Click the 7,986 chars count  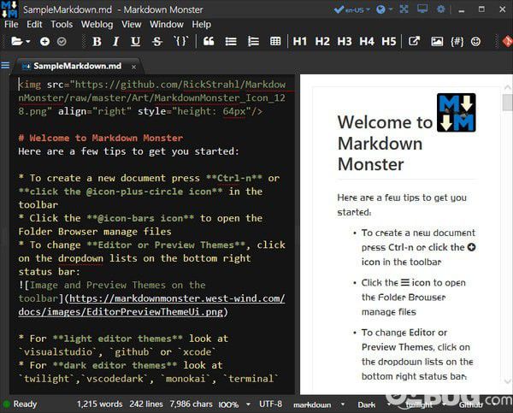[x=191, y=404]
